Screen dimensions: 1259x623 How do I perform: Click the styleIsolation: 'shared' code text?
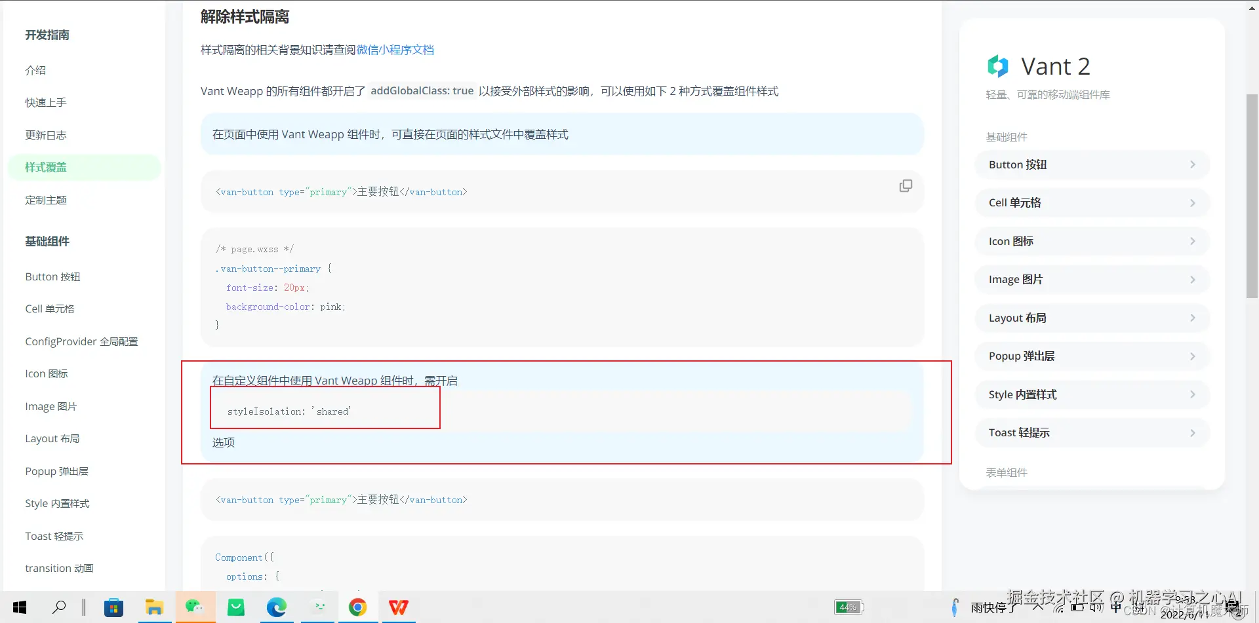pos(289,411)
